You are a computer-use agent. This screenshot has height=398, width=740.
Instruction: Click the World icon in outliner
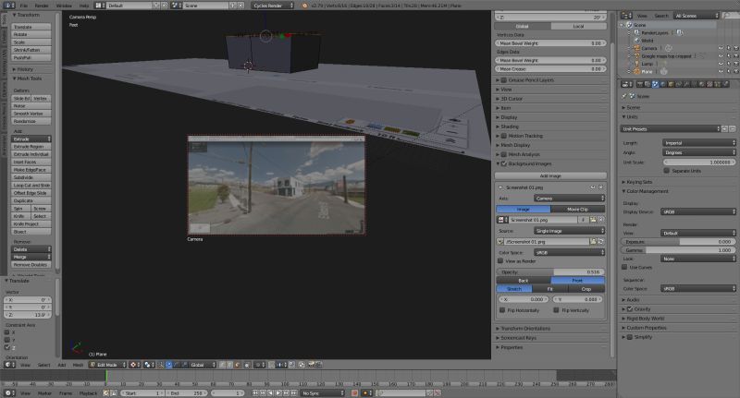[x=636, y=41]
